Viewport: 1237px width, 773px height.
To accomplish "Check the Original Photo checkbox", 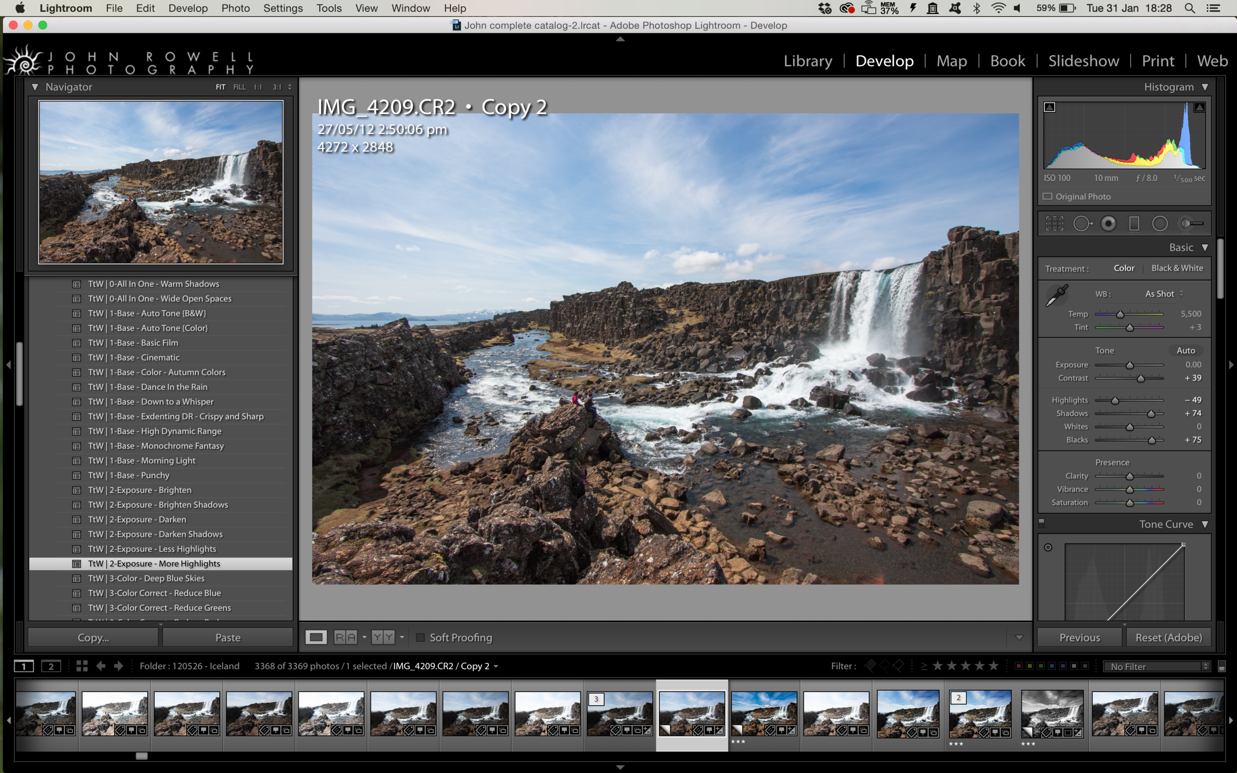I will (1047, 196).
